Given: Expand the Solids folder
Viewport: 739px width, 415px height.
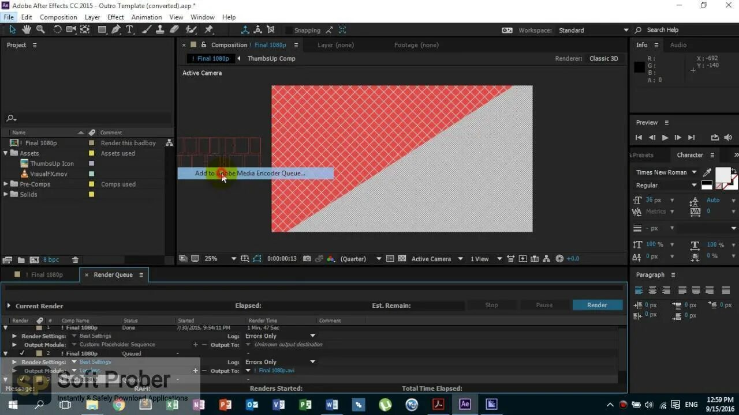Looking at the screenshot, I should pyautogui.click(x=6, y=194).
